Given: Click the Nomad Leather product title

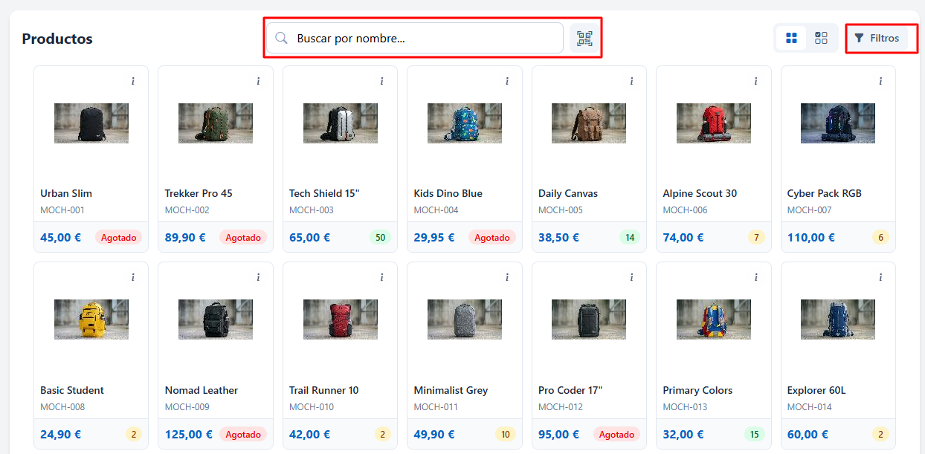Looking at the screenshot, I should click(202, 390).
